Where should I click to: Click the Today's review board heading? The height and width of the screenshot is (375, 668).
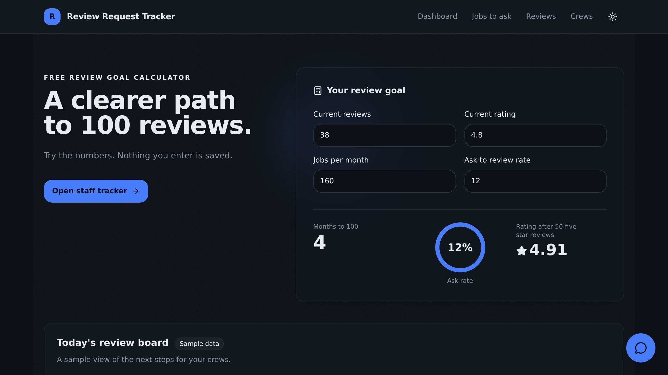112,343
